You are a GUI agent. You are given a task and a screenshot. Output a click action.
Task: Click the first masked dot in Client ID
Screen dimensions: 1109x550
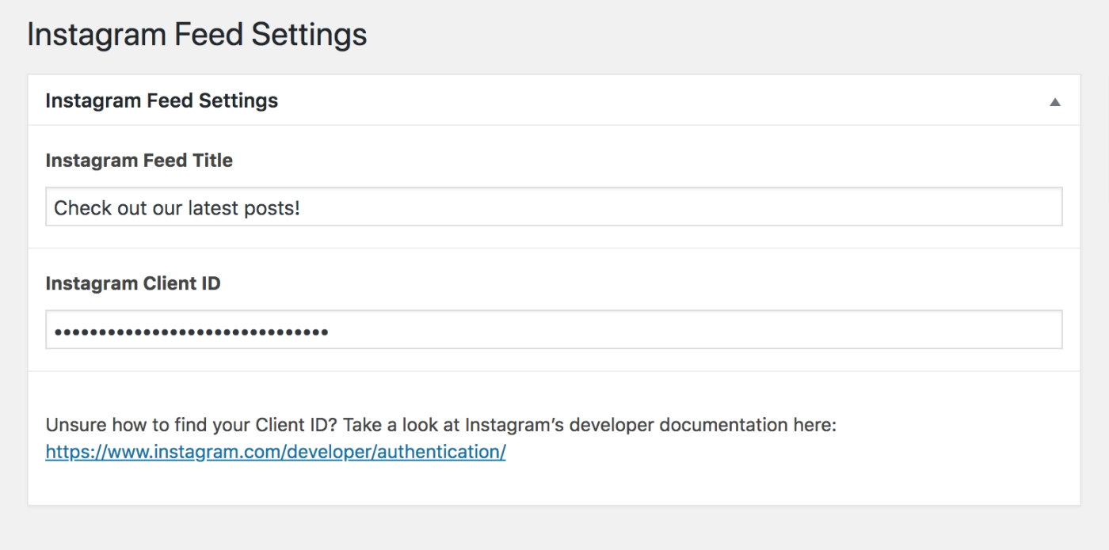pyautogui.click(x=58, y=332)
